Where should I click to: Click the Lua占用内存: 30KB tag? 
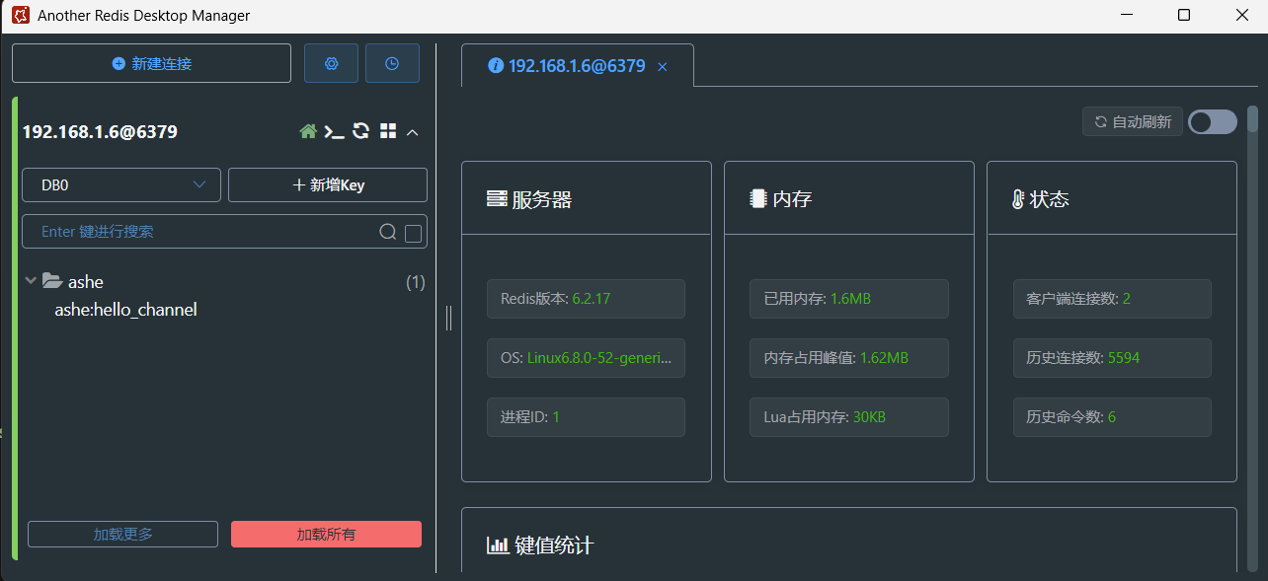tap(849, 417)
